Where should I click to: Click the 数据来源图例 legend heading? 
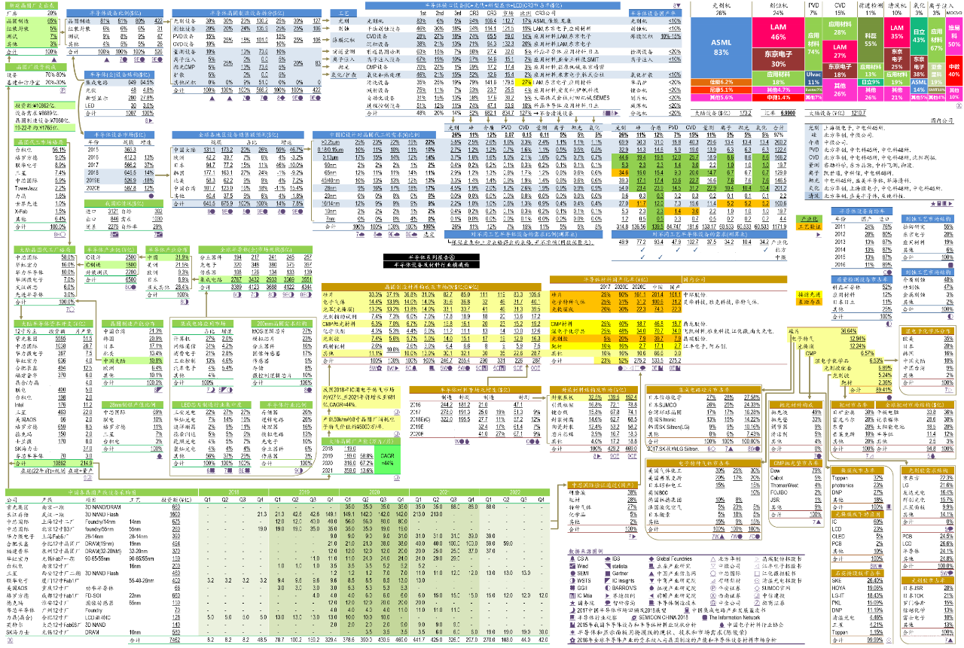pos(586,552)
